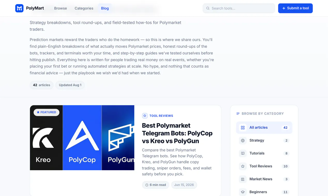Viewport: 328px width, 196px height.
Task: Click the paragraph starting Prediction markets reward
Action: (x=122, y=56)
